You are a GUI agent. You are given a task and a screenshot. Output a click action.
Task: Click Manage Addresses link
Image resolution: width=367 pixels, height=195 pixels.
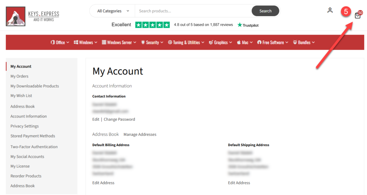(x=140, y=135)
